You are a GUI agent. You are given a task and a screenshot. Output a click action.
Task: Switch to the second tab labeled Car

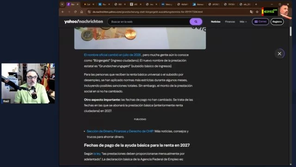tap(88, 4)
